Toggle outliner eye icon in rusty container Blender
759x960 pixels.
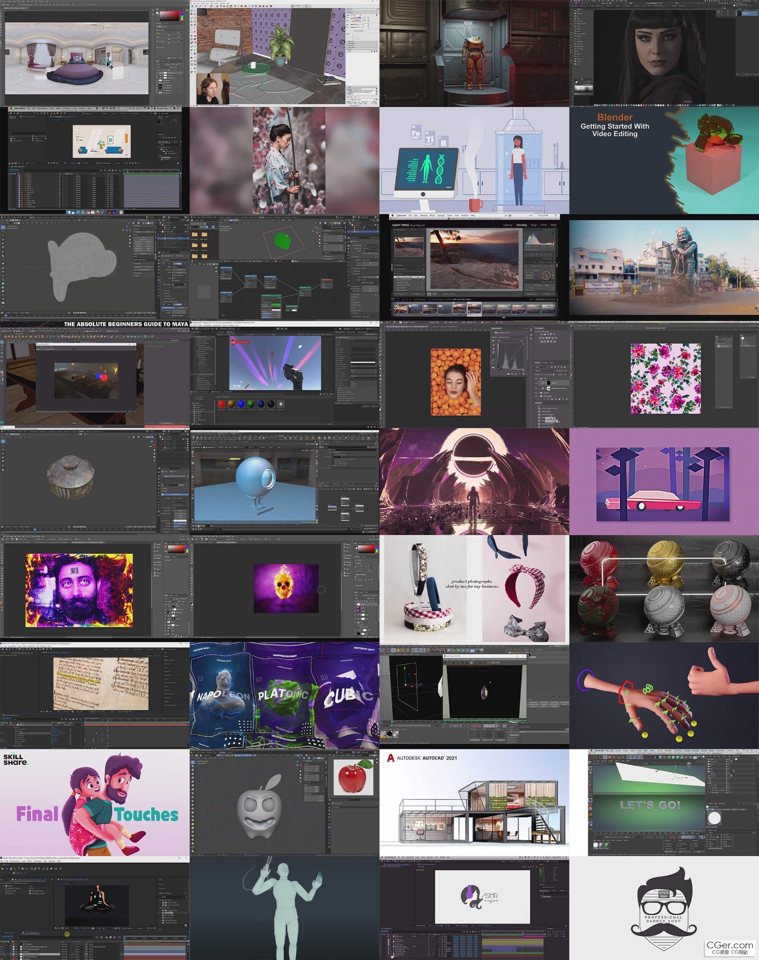coord(183,442)
